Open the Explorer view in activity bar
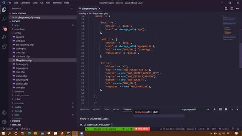This screenshot has height=136, width=242. click(x=4, y=9)
